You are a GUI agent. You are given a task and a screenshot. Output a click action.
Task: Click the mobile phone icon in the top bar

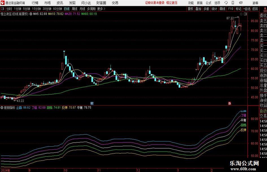[233, 3]
